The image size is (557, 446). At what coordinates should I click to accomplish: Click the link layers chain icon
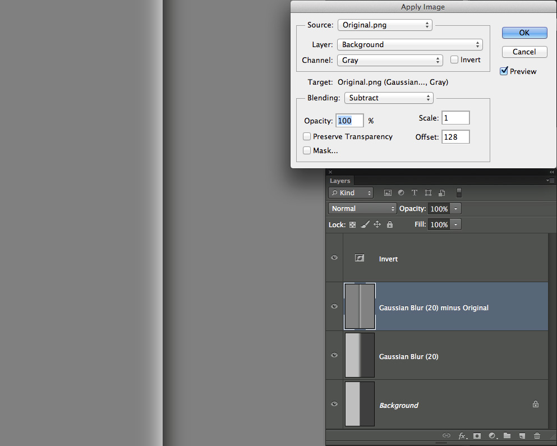[446, 435]
